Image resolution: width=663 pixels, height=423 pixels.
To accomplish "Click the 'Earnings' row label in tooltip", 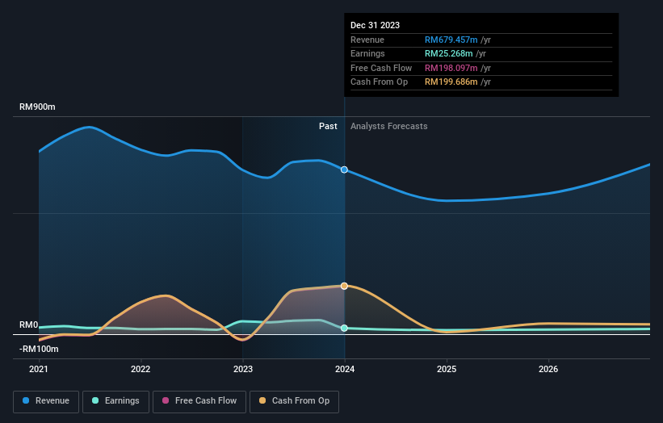I will click(x=367, y=53).
